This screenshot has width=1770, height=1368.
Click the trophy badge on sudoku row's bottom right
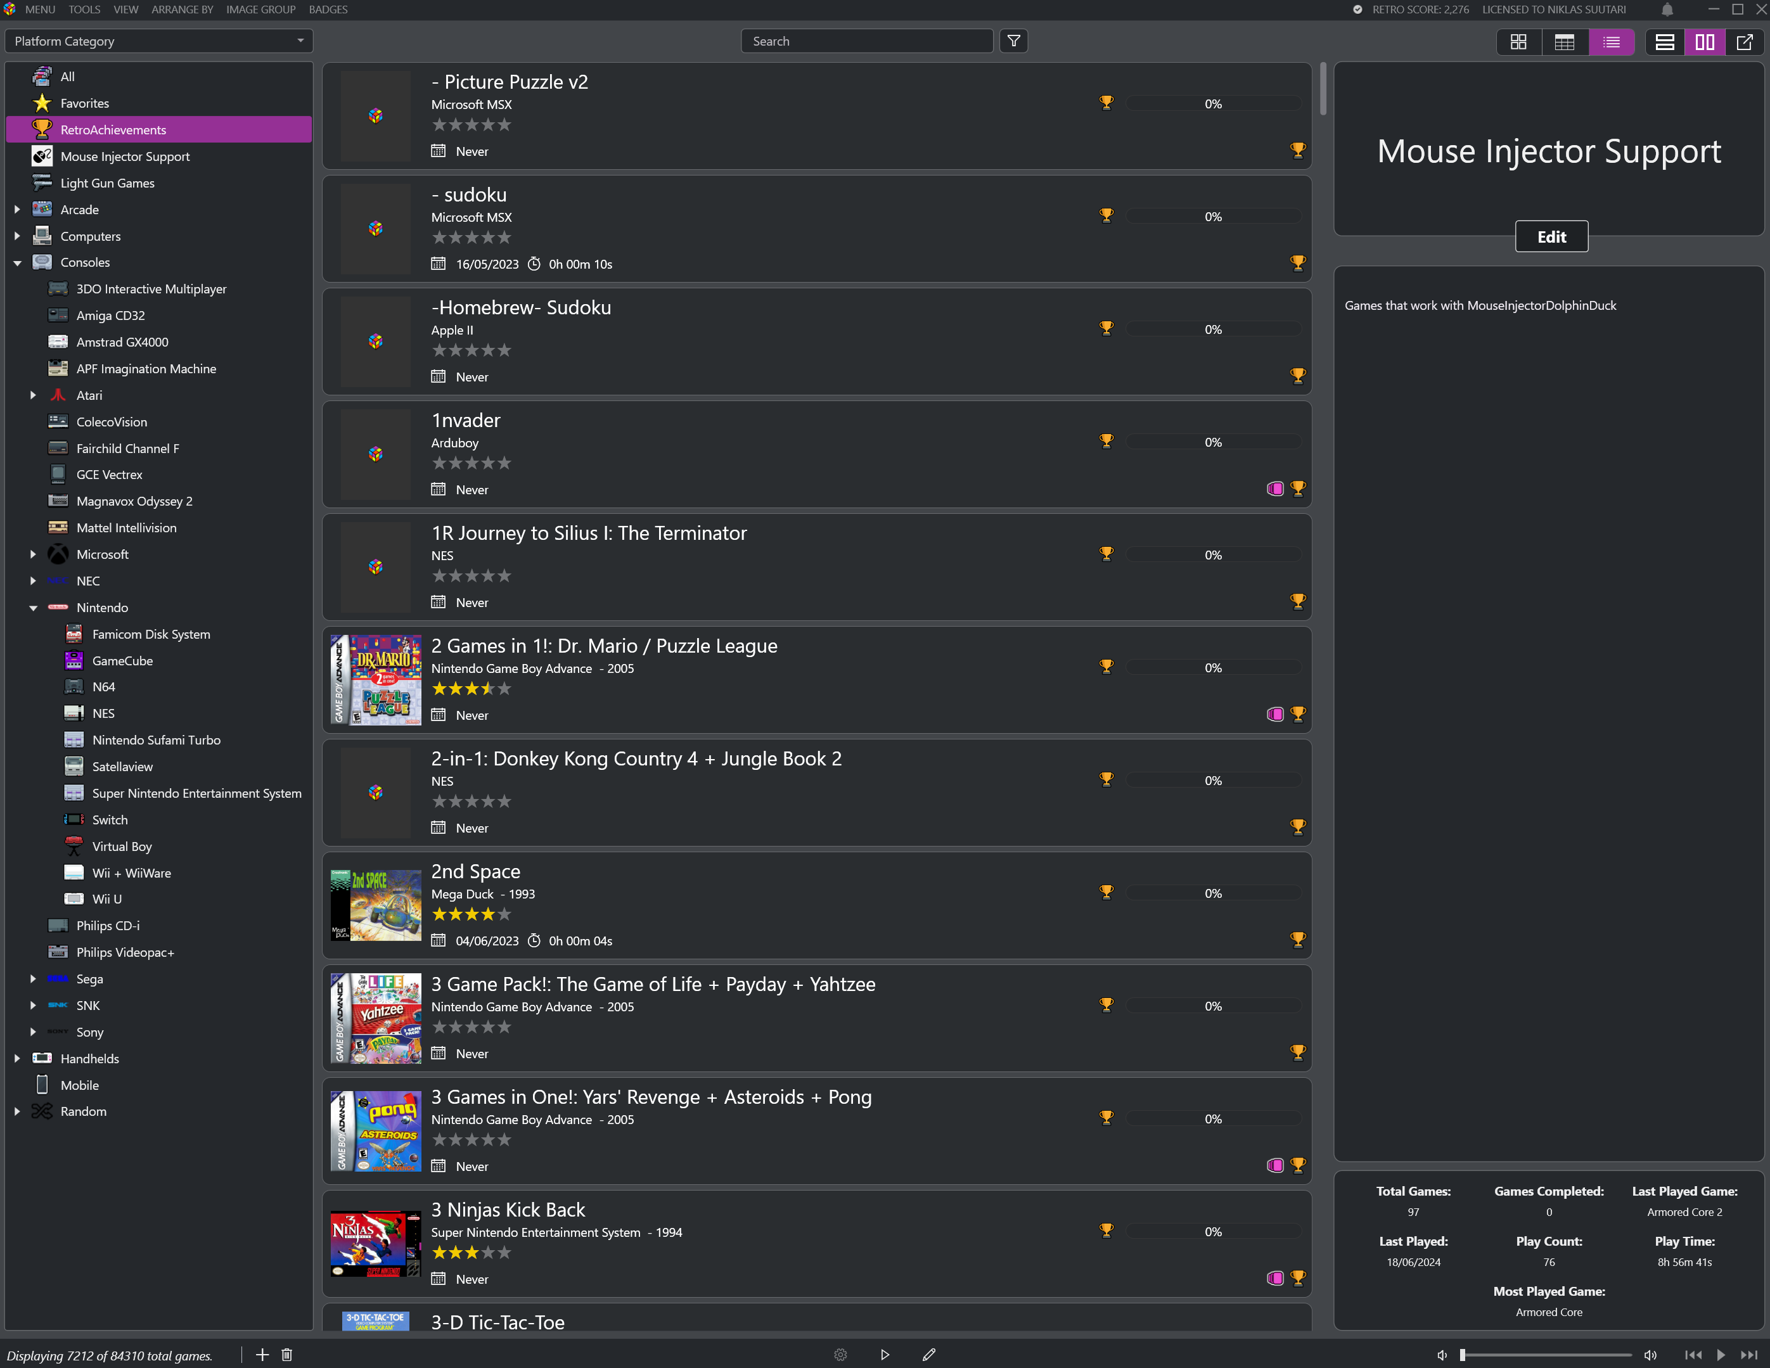click(x=1299, y=262)
